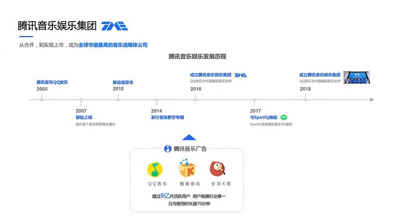Image resolution: width=395 pixels, height=222 pixels.
Task: Click the QQ音乐 app icon
Action: [155, 170]
